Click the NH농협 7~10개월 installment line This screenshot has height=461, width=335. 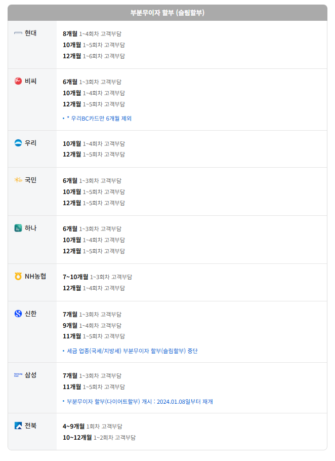(98, 277)
